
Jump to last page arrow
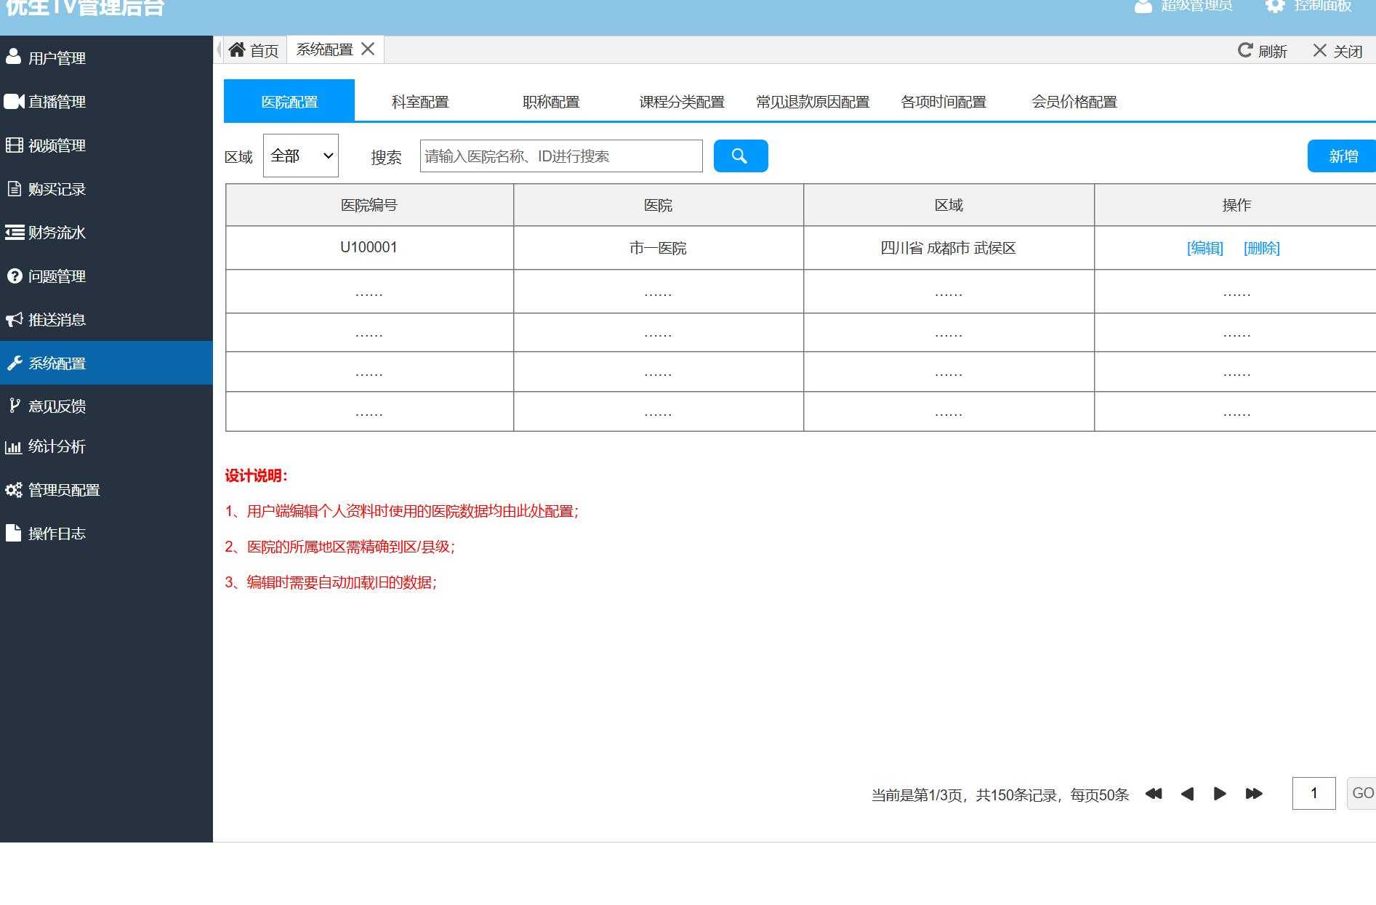point(1254,794)
